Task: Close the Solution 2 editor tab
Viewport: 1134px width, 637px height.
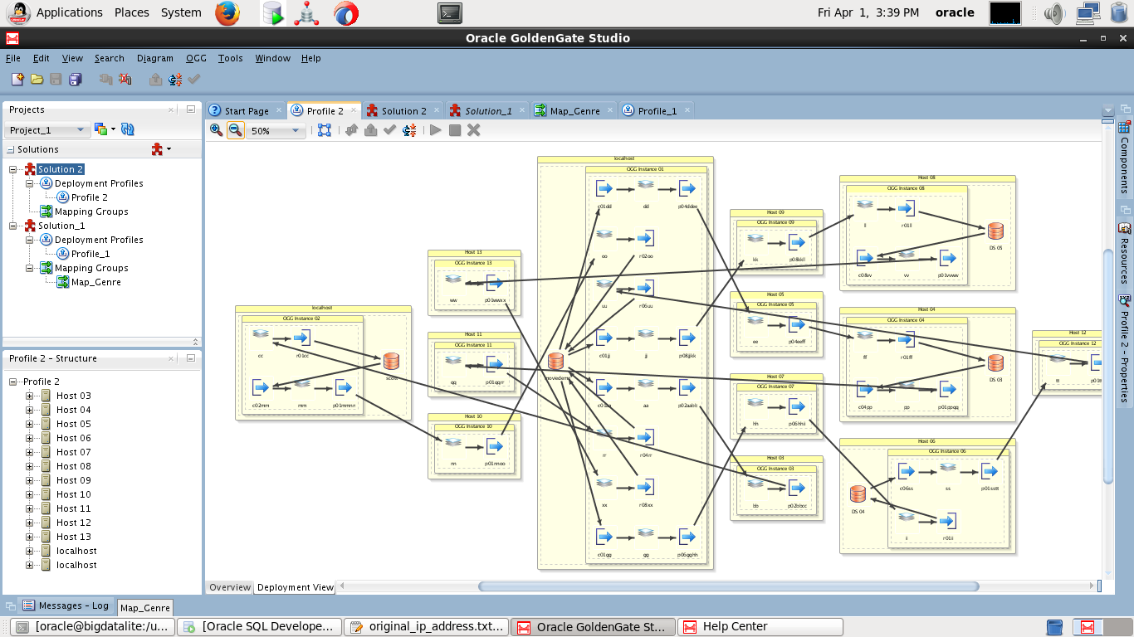Action: point(436,111)
